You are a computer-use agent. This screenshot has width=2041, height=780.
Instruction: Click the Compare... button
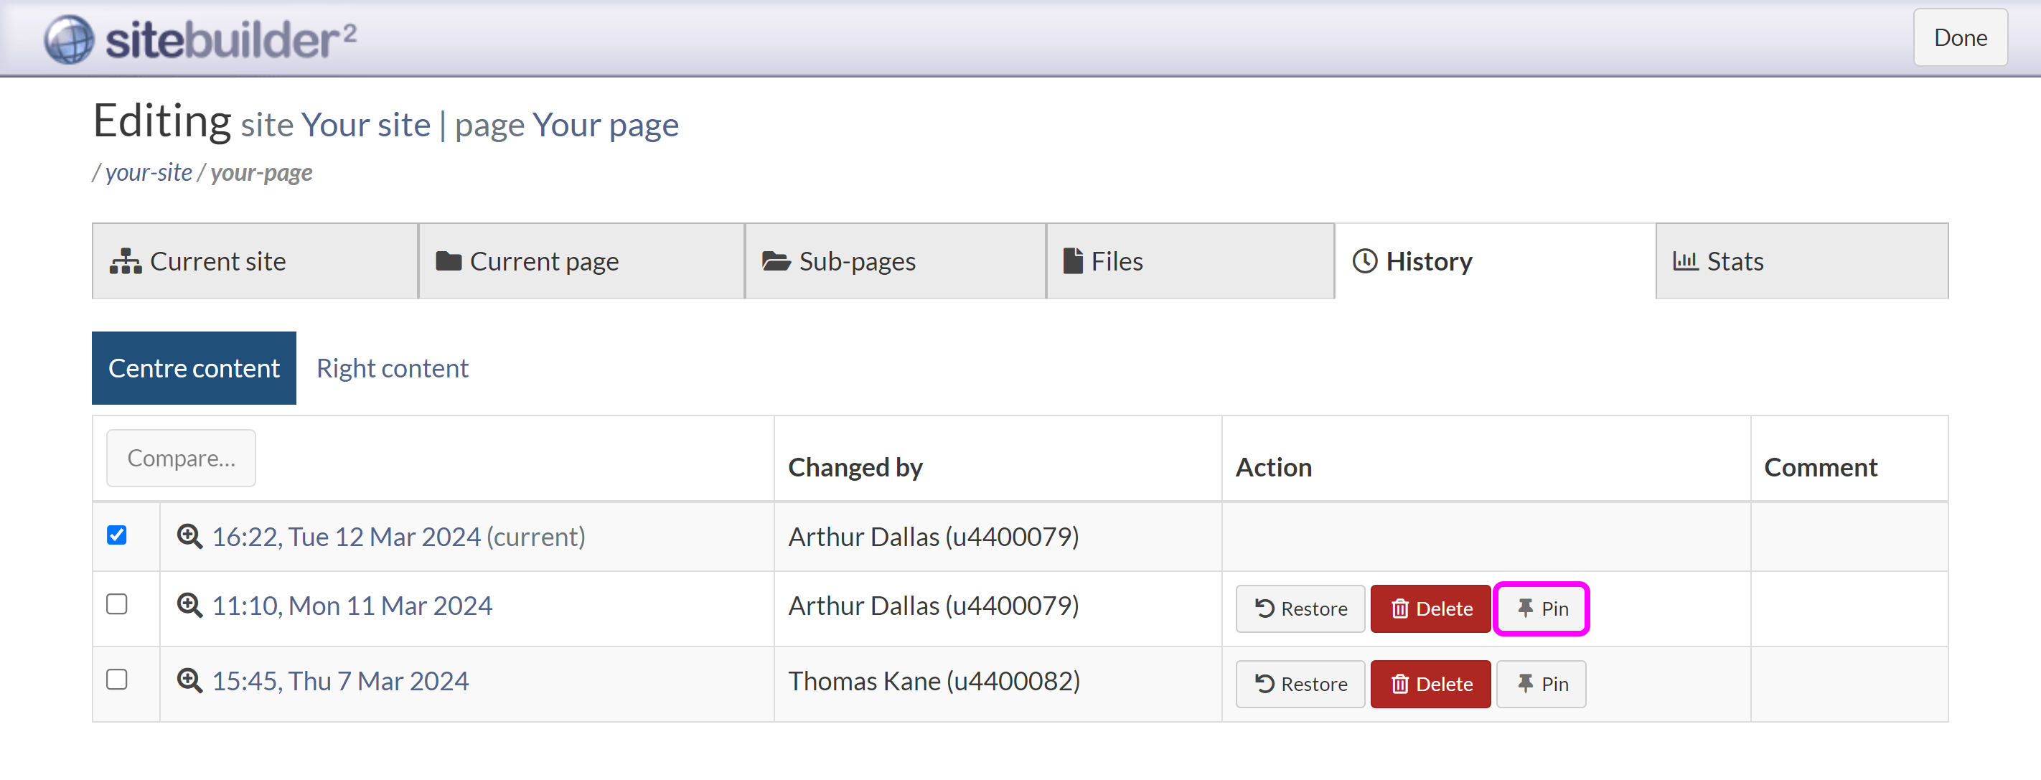pos(181,458)
